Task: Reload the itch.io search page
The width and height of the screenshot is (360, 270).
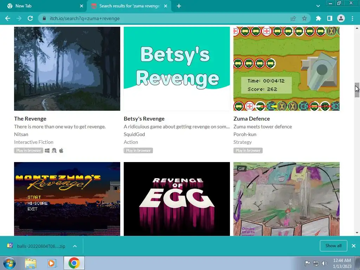Action: [x=30, y=18]
